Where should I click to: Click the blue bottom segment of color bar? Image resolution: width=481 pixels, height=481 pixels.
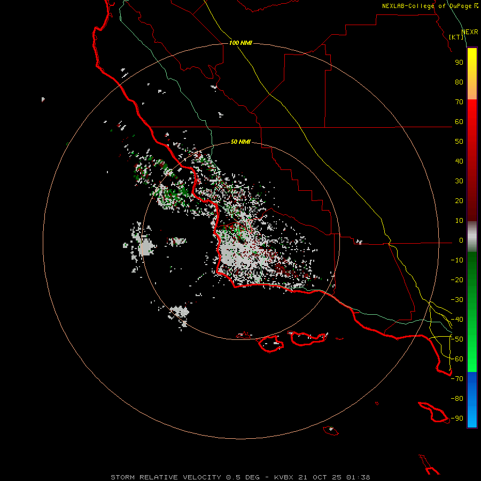click(x=472, y=400)
